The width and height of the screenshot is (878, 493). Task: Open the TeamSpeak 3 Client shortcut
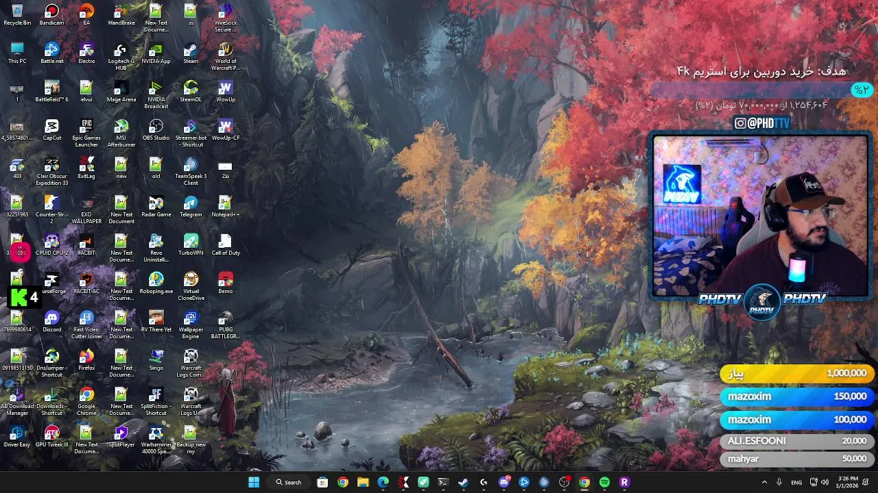pos(191,171)
